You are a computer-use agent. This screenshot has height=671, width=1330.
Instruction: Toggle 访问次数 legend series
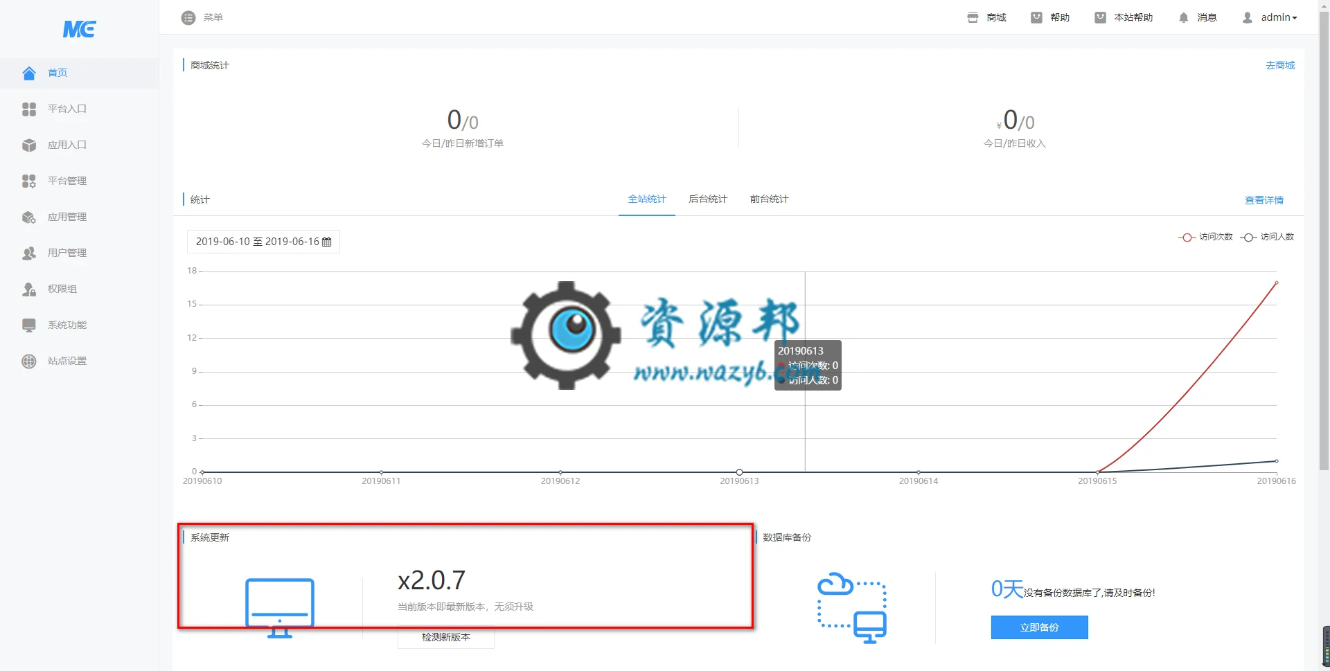coord(1205,237)
